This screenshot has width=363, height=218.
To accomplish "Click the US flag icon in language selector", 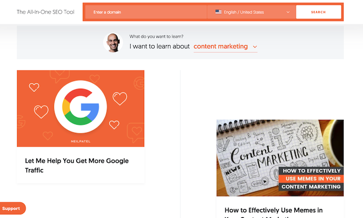I will click(x=218, y=12).
